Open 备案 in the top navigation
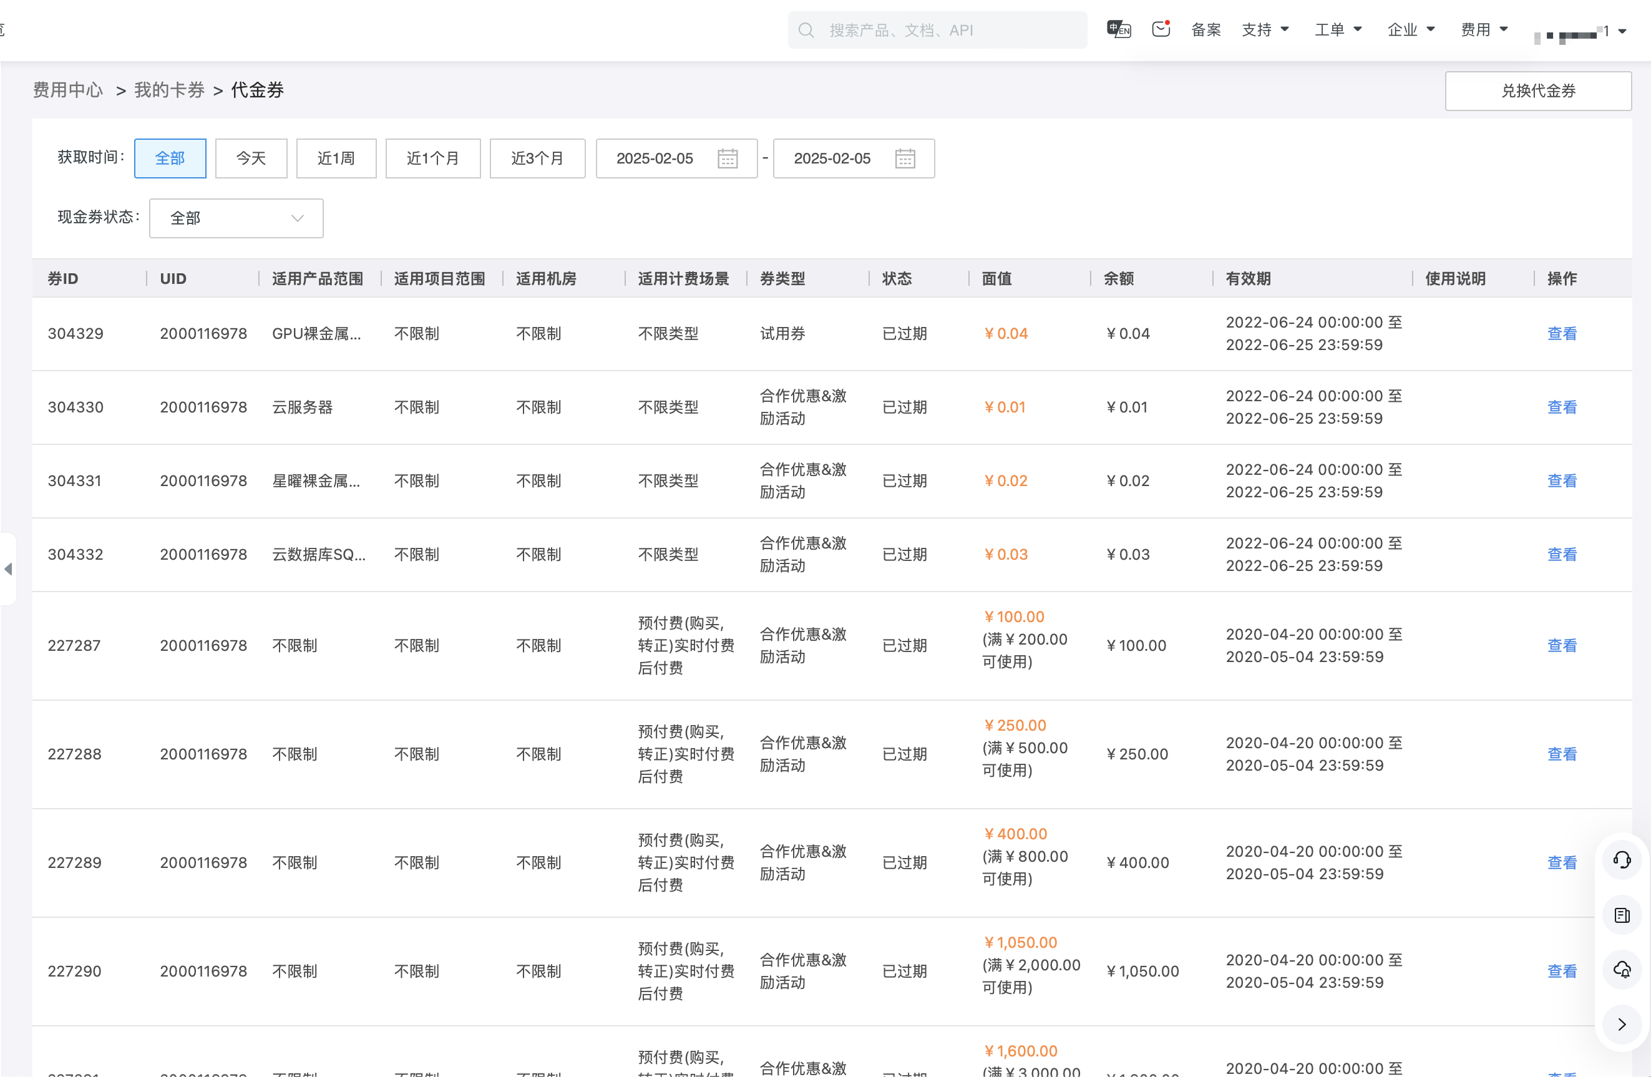The image size is (1651, 1077). [1205, 30]
